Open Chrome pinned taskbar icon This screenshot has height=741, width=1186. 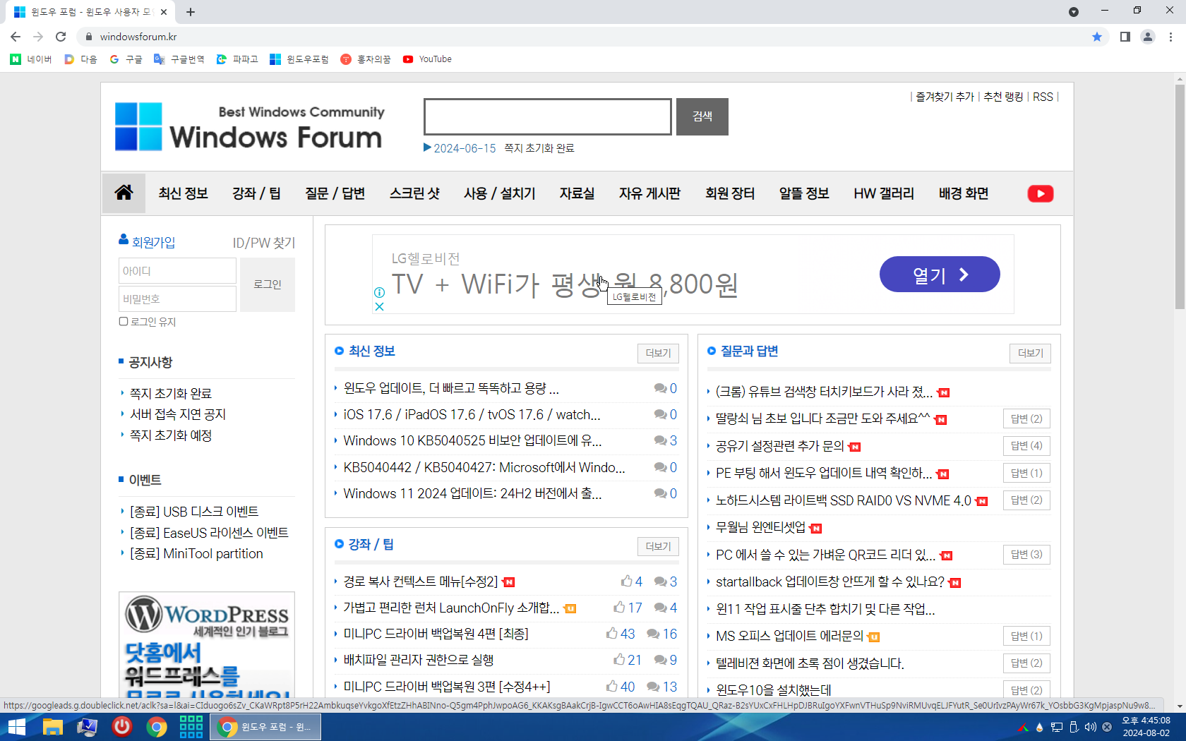(x=157, y=727)
